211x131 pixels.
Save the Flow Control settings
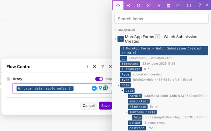click(105, 106)
